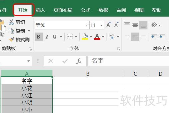Apply yellow fill color bucket
Viewport: 169px width, 113px height.
pyautogui.click(x=85, y=37)
